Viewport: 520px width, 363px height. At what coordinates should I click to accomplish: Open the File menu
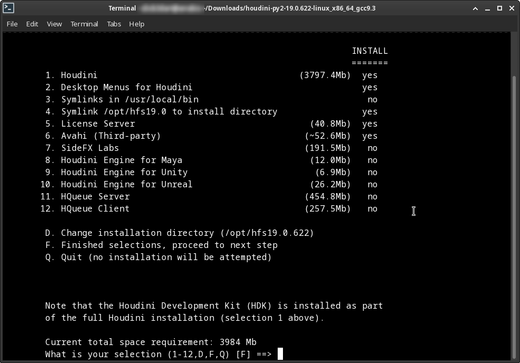click(x=12, y=24)
